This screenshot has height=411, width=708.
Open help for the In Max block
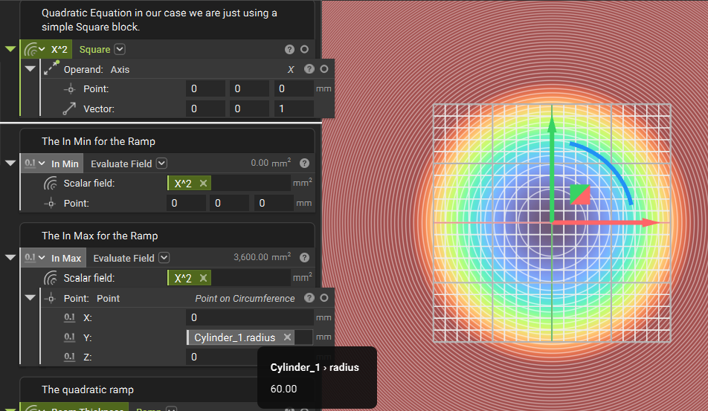pyautogui.click(x=304, y=258)
